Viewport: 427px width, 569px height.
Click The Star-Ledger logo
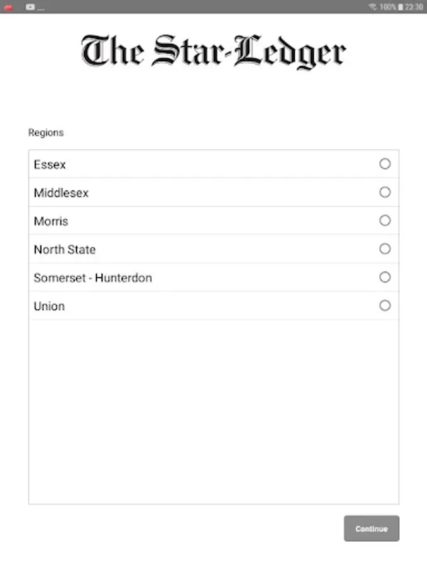[x=214, y=52]
